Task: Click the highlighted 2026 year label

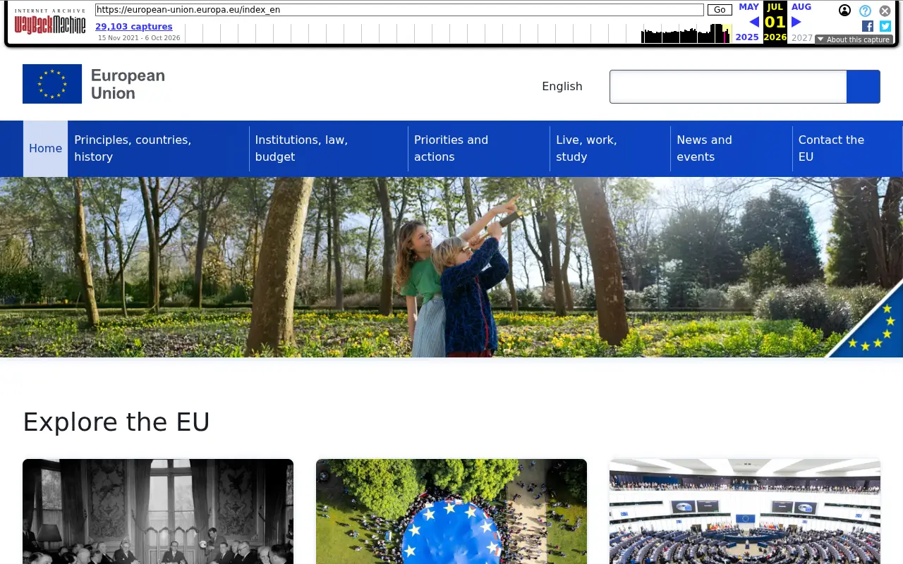Action: (x=775, y=37)
